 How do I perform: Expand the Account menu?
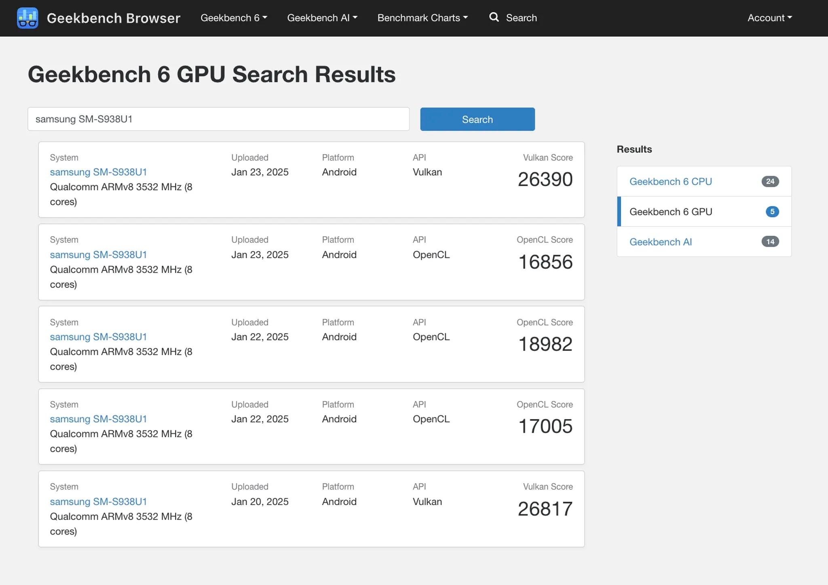769,18
